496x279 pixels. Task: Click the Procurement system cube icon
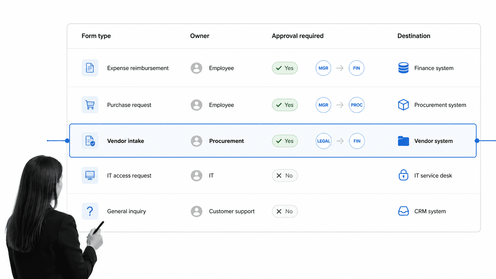point(403,105)
